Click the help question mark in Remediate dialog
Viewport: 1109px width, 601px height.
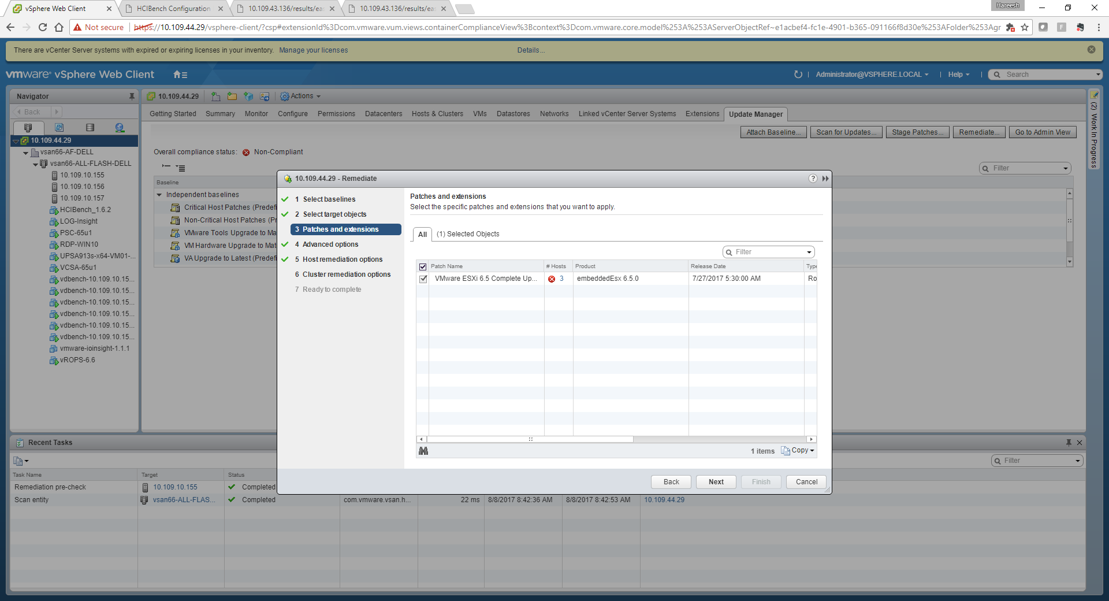click(x=813, y=179)
